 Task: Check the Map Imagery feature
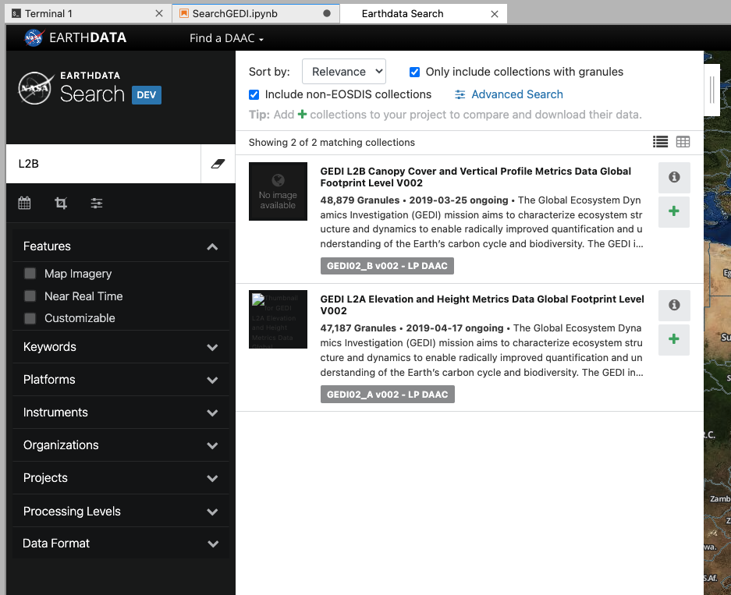coord(30,274)
